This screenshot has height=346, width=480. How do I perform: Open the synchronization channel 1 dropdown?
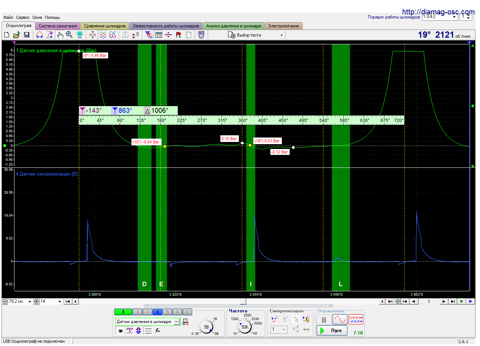tap(279, 329)
